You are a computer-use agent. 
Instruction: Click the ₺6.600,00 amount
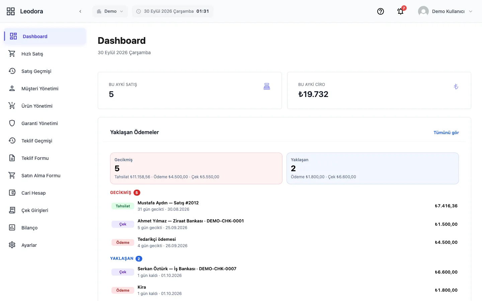(x=446, y=272)
